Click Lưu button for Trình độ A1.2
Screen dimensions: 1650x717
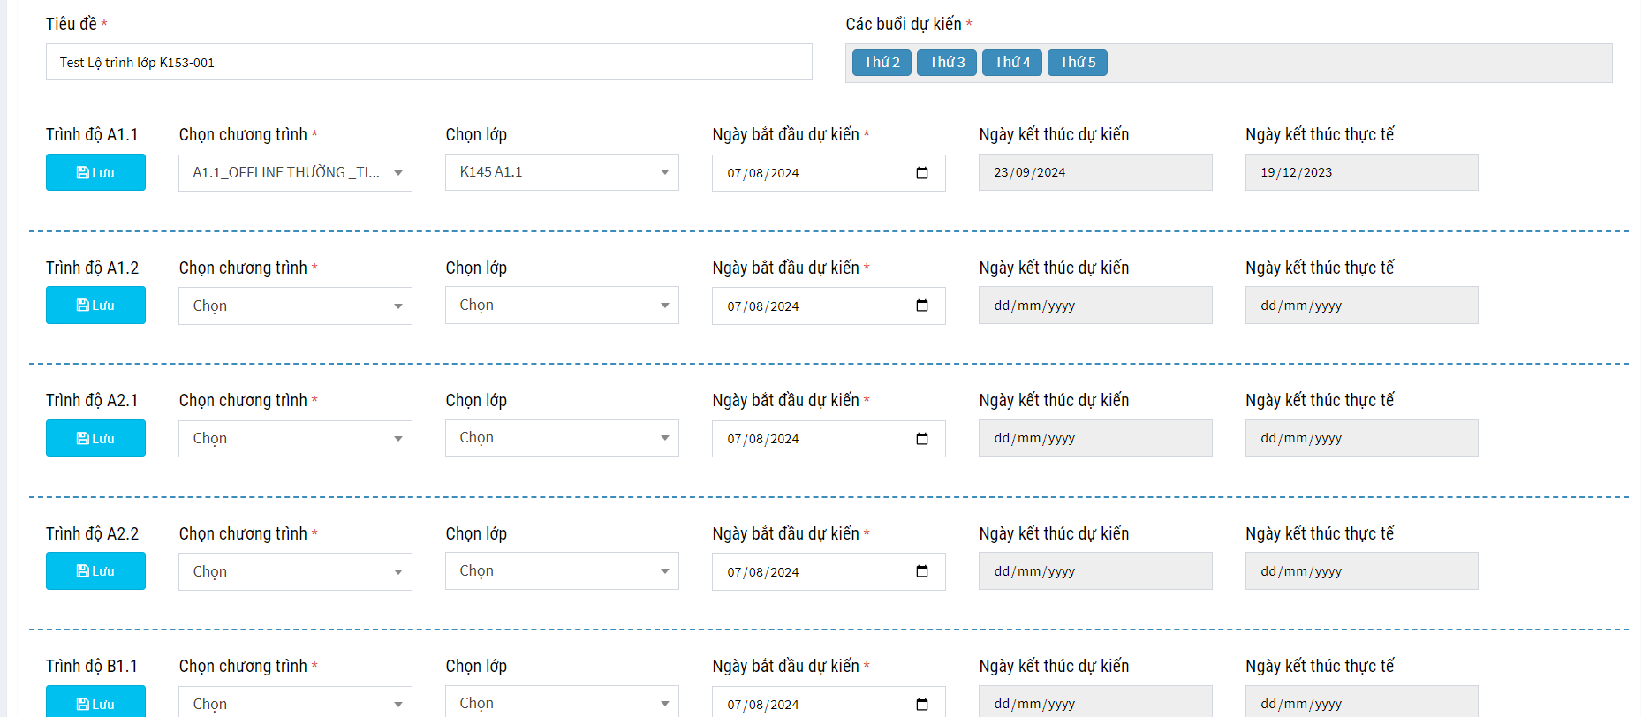point(95,306)
